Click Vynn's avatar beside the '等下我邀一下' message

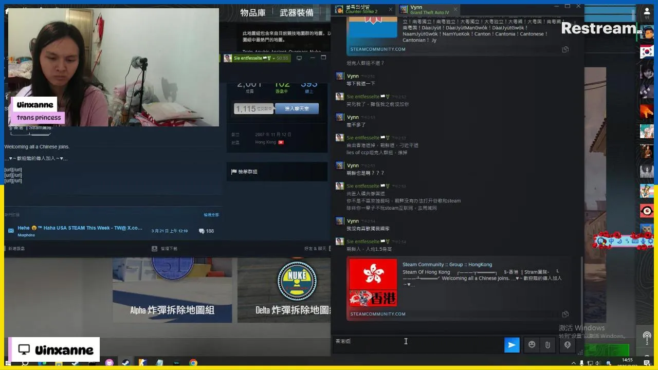click(340, 76)
